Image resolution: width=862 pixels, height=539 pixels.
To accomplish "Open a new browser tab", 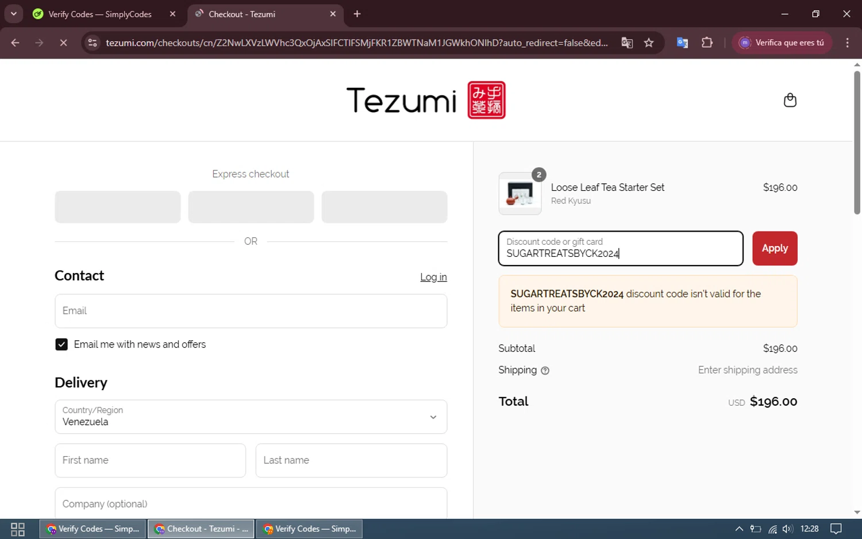I will point(357,14).
